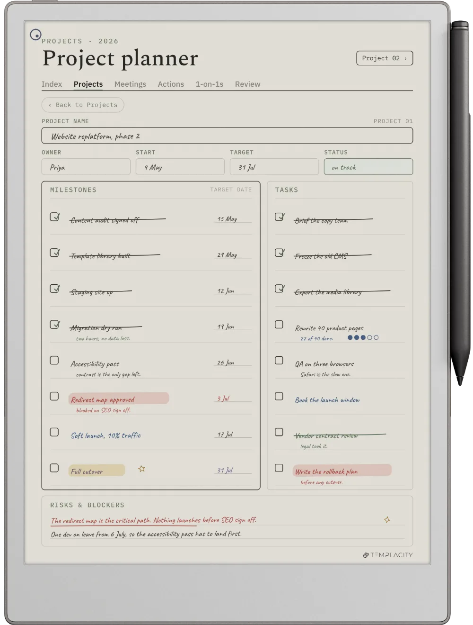Tap note 'before any cutover'
This screenshot has height=625, width=473.
coord(322,482)
